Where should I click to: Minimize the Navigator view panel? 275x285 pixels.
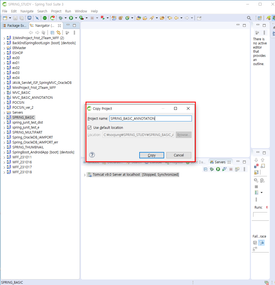coord(68,25)
